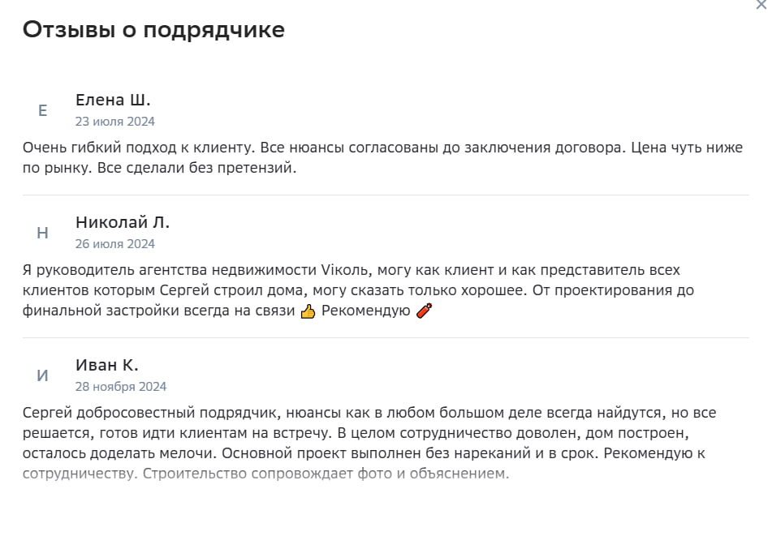Click the date 26 июля 2024
The image size is (768, 536).
pyautogui.click(x=114, y=243)
